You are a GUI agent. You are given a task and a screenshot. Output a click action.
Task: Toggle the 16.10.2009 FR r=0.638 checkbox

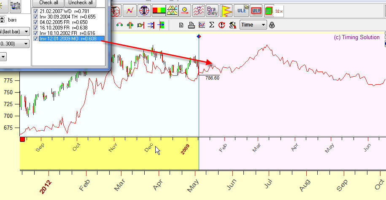pyautogui.click(x=36, y=27)
